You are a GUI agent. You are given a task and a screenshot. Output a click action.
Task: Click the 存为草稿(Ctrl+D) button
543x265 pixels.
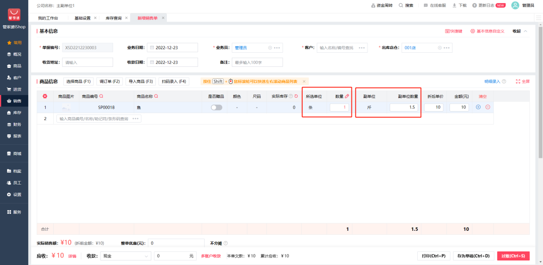(474, 256)
